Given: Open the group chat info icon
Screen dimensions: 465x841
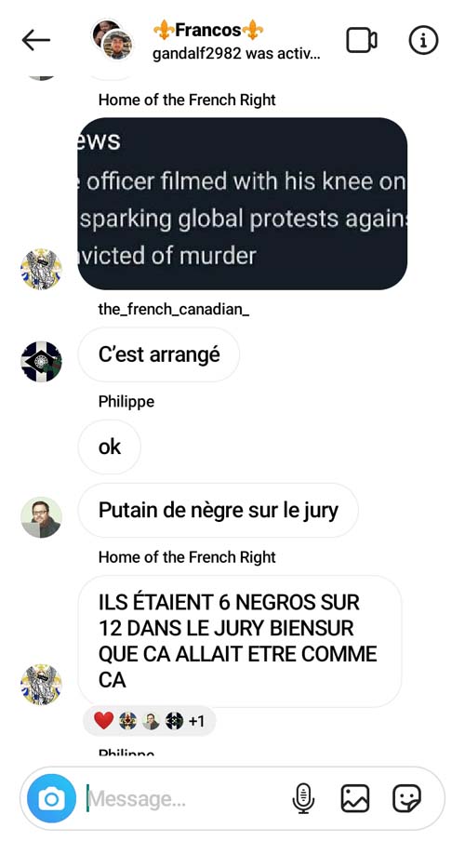Looking at the screenshot, I should (424, 40).
